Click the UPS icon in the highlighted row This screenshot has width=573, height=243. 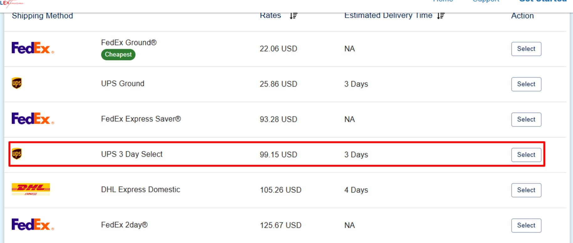(x=17, y=154)
